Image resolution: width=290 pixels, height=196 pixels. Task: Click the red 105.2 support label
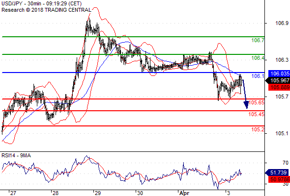coord(258,129)
